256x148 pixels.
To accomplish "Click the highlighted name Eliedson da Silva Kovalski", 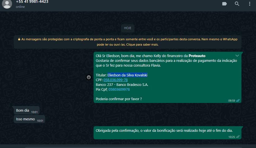I will click(x=127, y=75).
